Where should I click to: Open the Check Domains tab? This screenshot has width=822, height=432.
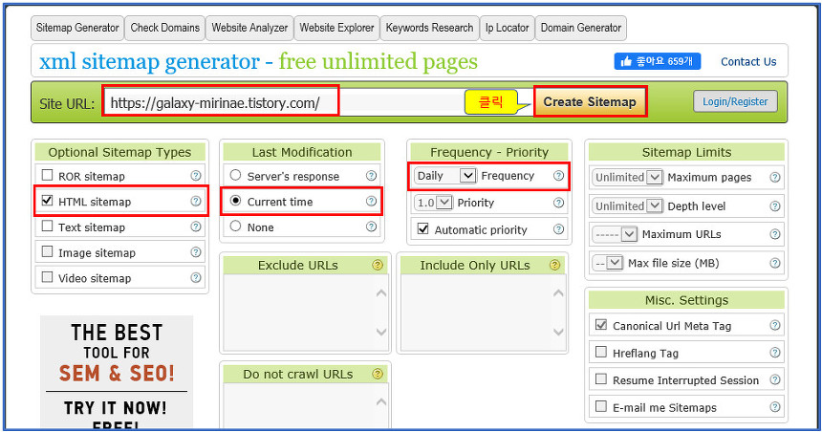pos(165,28)
